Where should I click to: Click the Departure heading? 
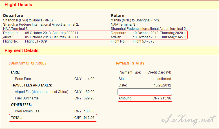[x=13, y=15]
